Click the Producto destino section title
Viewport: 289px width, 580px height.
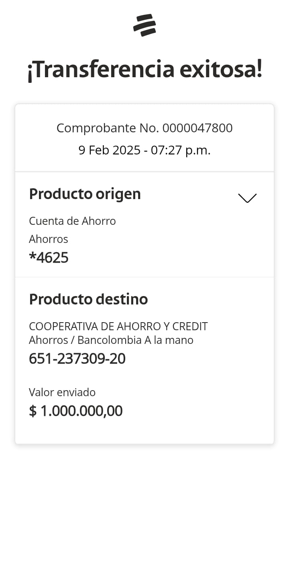(x=88, y=299)
